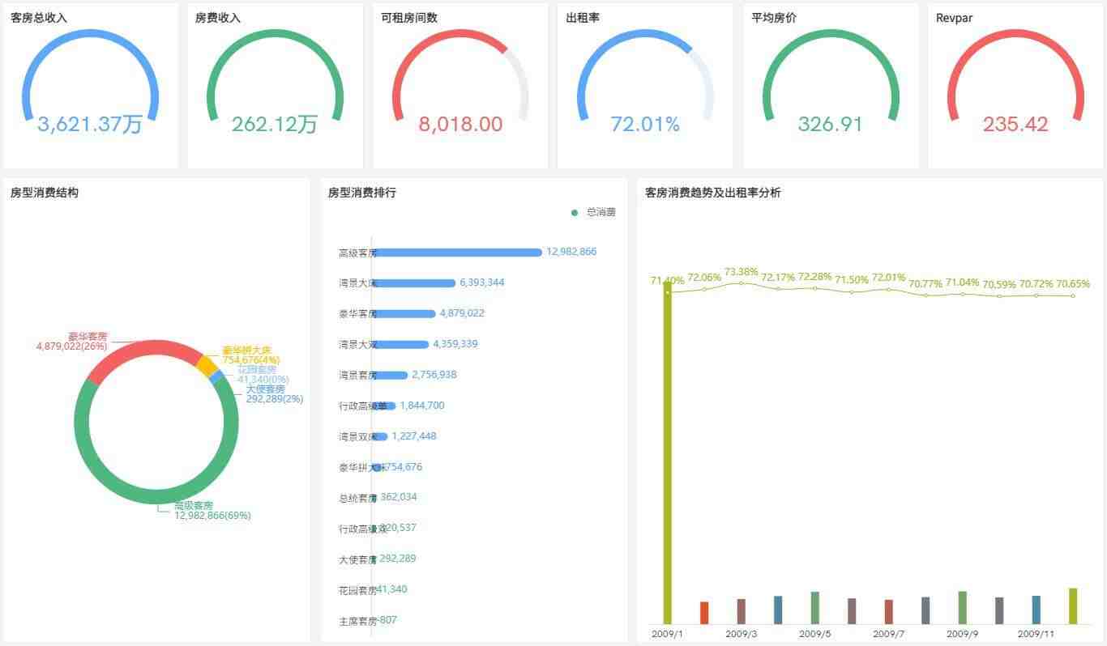Click the 72.01% value in the 出租率 card
Viewport: 1107px width, 646px height.
pos(645,124)
